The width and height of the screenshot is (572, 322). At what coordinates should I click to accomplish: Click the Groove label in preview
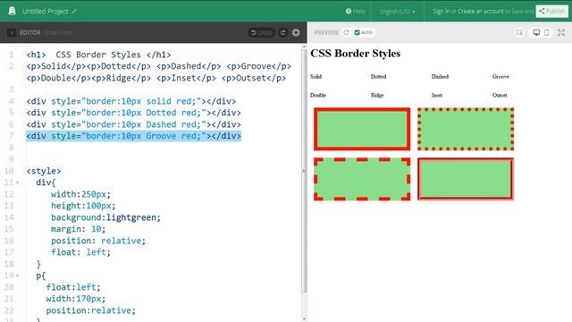coord(500,76)
